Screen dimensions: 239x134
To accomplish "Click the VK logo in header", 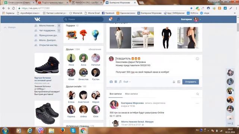I will [x=37, y=19].
